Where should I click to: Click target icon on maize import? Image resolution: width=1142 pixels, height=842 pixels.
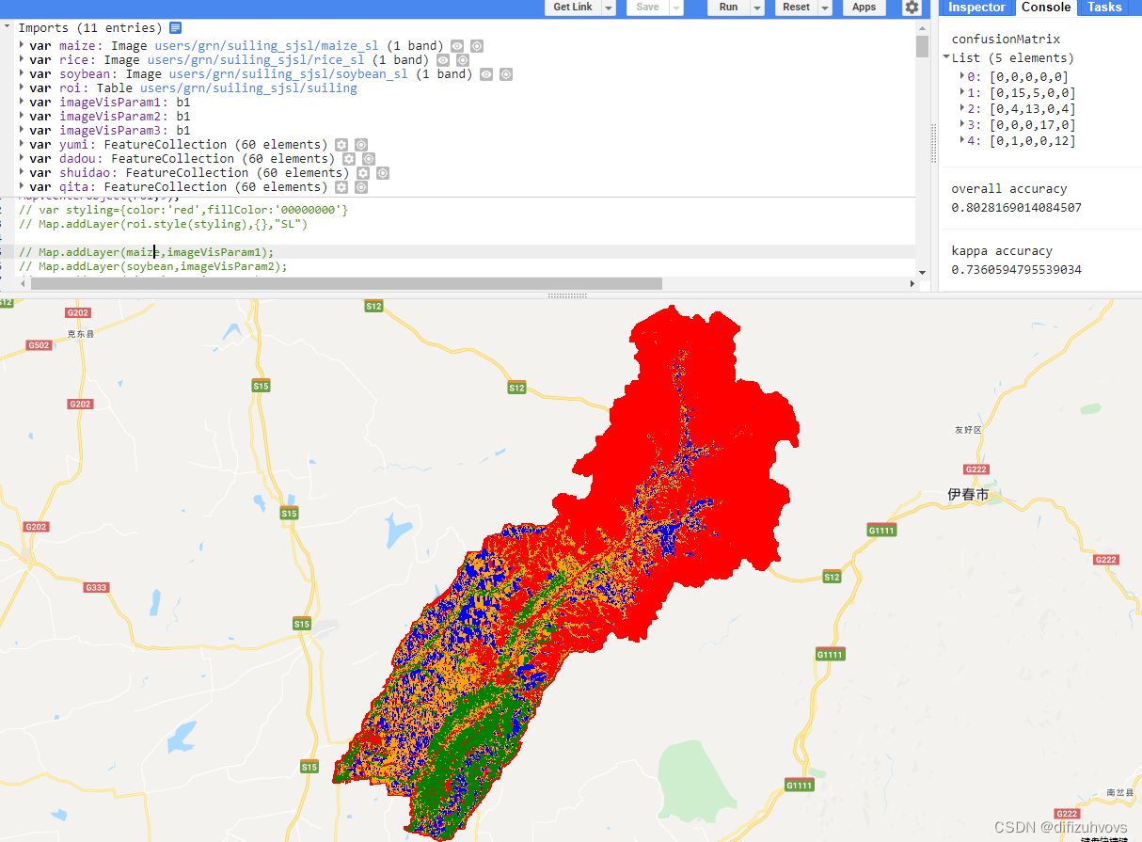[x=477, y=46]
